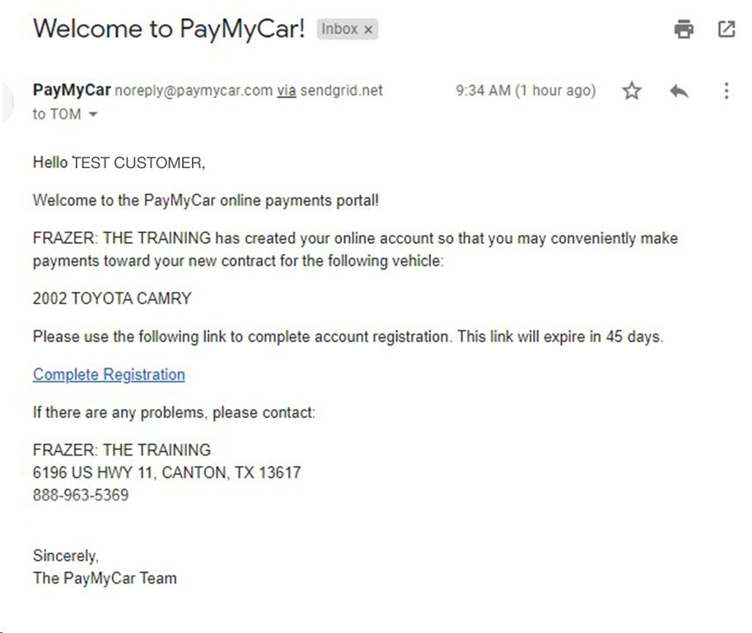Click the underlined via link
This screenshot has width=752, height=633.
coord(287,90)
